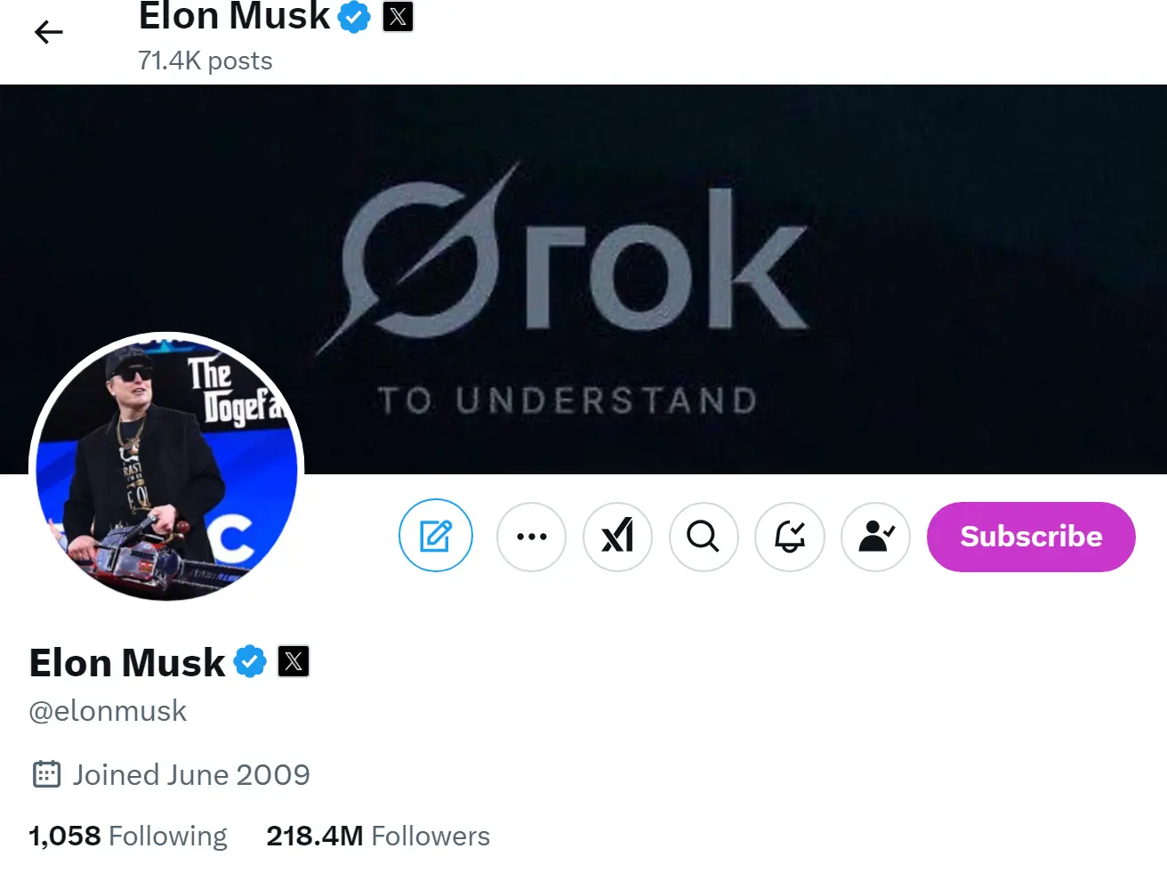Search this profile's posts
This screenshot has width=1167, height=881.
[703, 537]
